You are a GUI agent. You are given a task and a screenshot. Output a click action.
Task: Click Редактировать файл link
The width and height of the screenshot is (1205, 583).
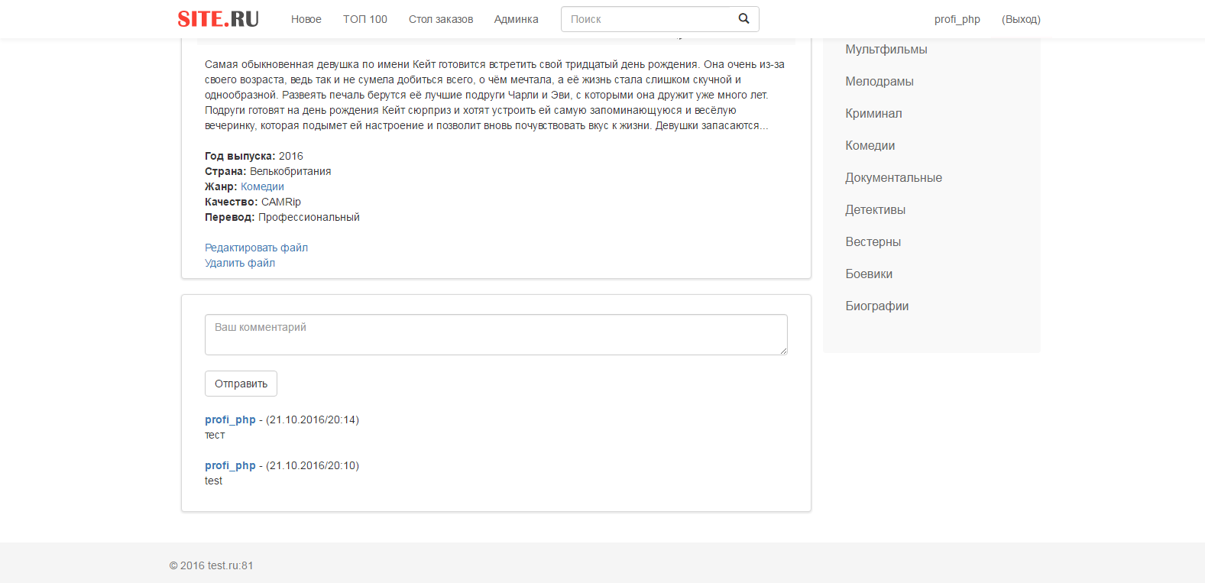[x=256, y=248]
